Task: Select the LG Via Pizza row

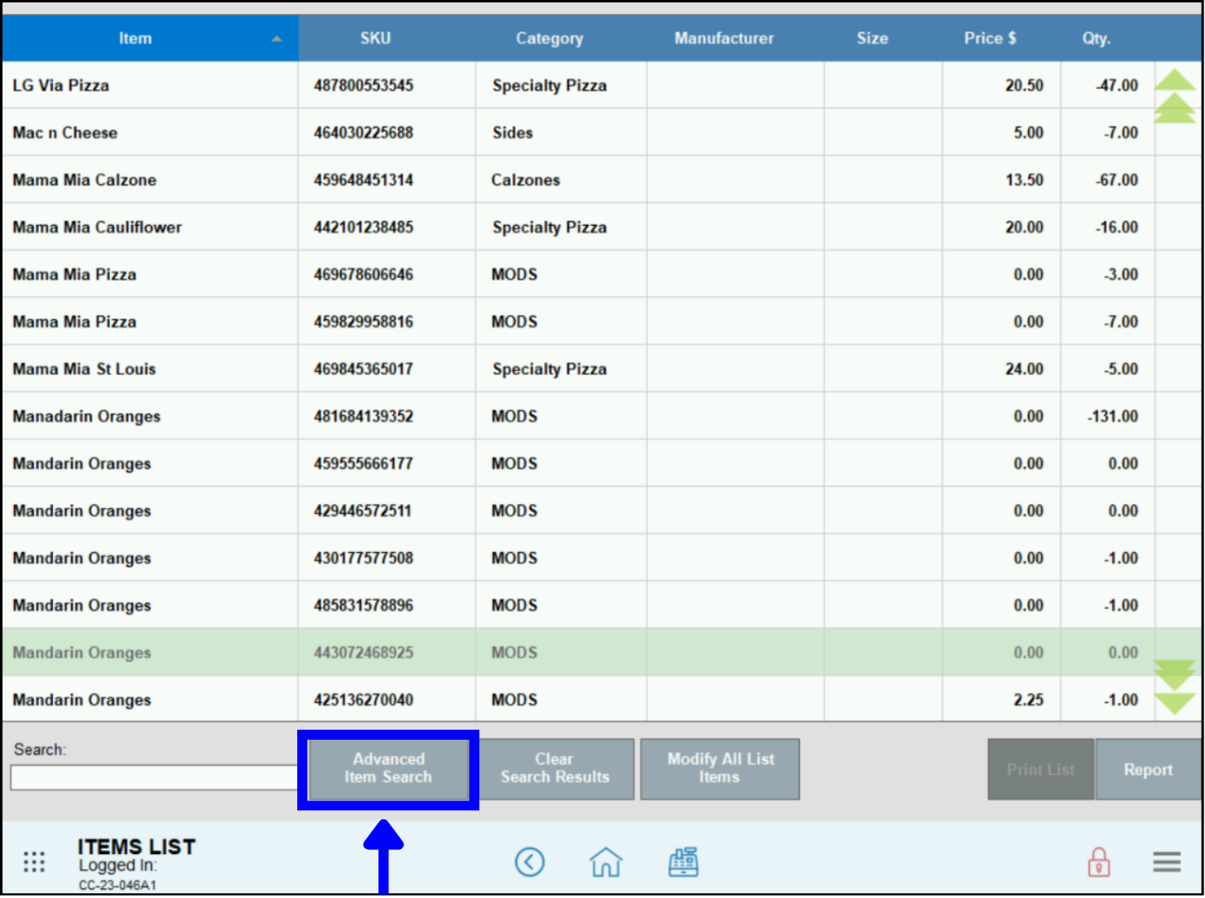Action: tap(578, 85)
